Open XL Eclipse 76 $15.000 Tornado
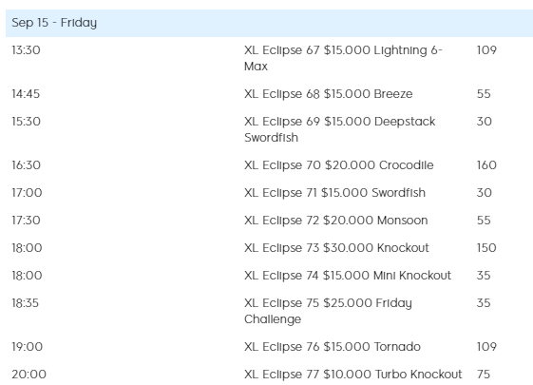The width and height of the screenshot is (533, 385). coord(333,347)
